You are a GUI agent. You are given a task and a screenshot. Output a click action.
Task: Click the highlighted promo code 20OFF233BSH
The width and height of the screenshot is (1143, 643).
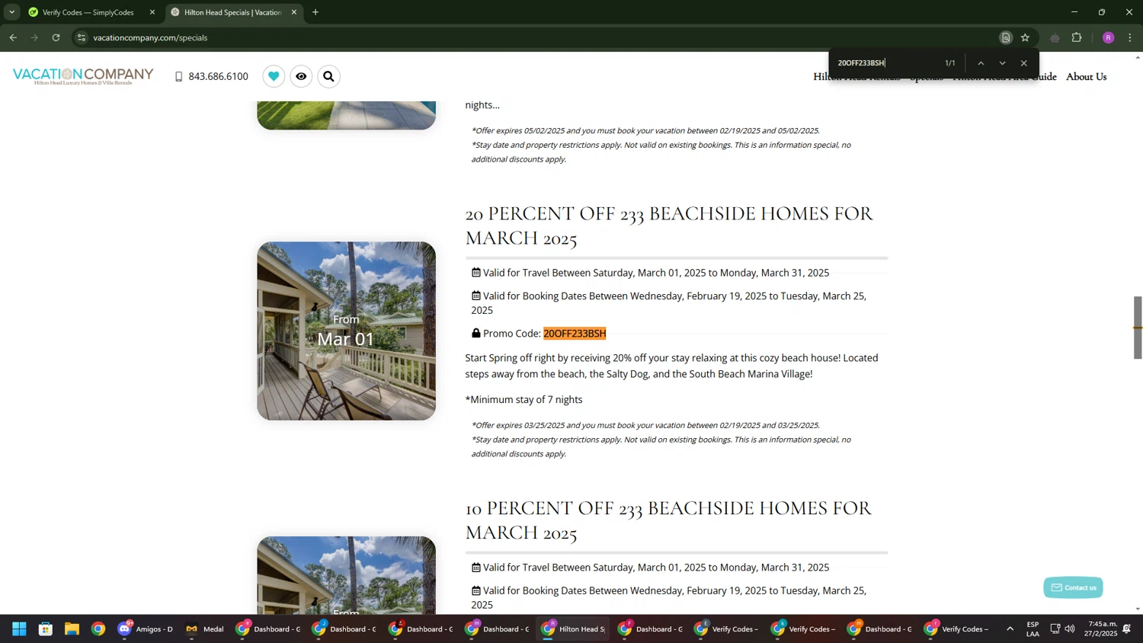click(575, 334)
